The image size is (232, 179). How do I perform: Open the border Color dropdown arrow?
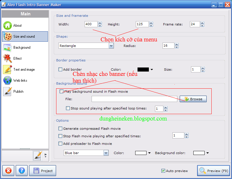coord(152,70)
